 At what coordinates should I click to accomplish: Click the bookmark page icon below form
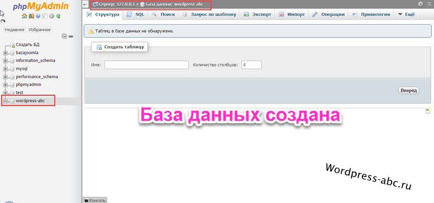428,111
